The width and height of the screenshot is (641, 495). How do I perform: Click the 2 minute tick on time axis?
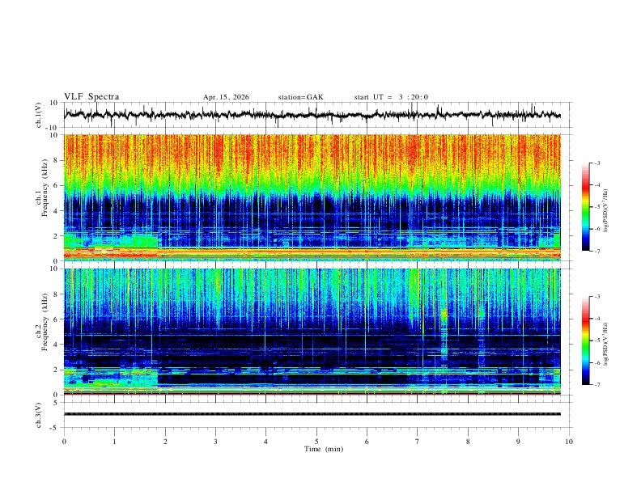(165, 442)
